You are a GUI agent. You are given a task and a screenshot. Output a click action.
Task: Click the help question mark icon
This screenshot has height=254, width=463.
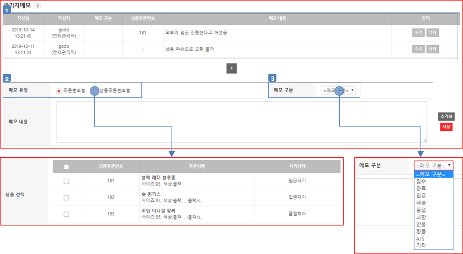click(x=38, y=6)
